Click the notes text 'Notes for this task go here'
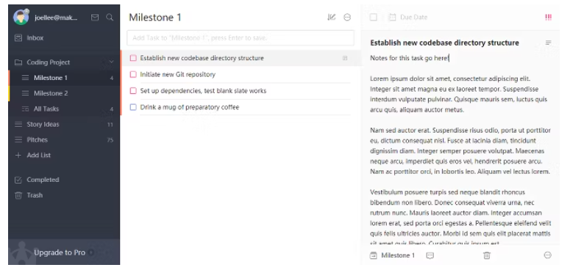This screenshot has width=570, height=273. point(410,58)
